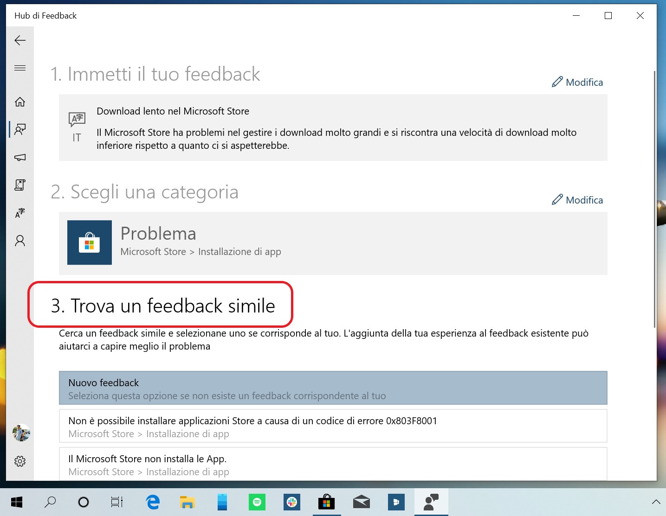Open the blue phone app on taskbar
Viewport: 666px width, 516px height.
coord(222,502)
